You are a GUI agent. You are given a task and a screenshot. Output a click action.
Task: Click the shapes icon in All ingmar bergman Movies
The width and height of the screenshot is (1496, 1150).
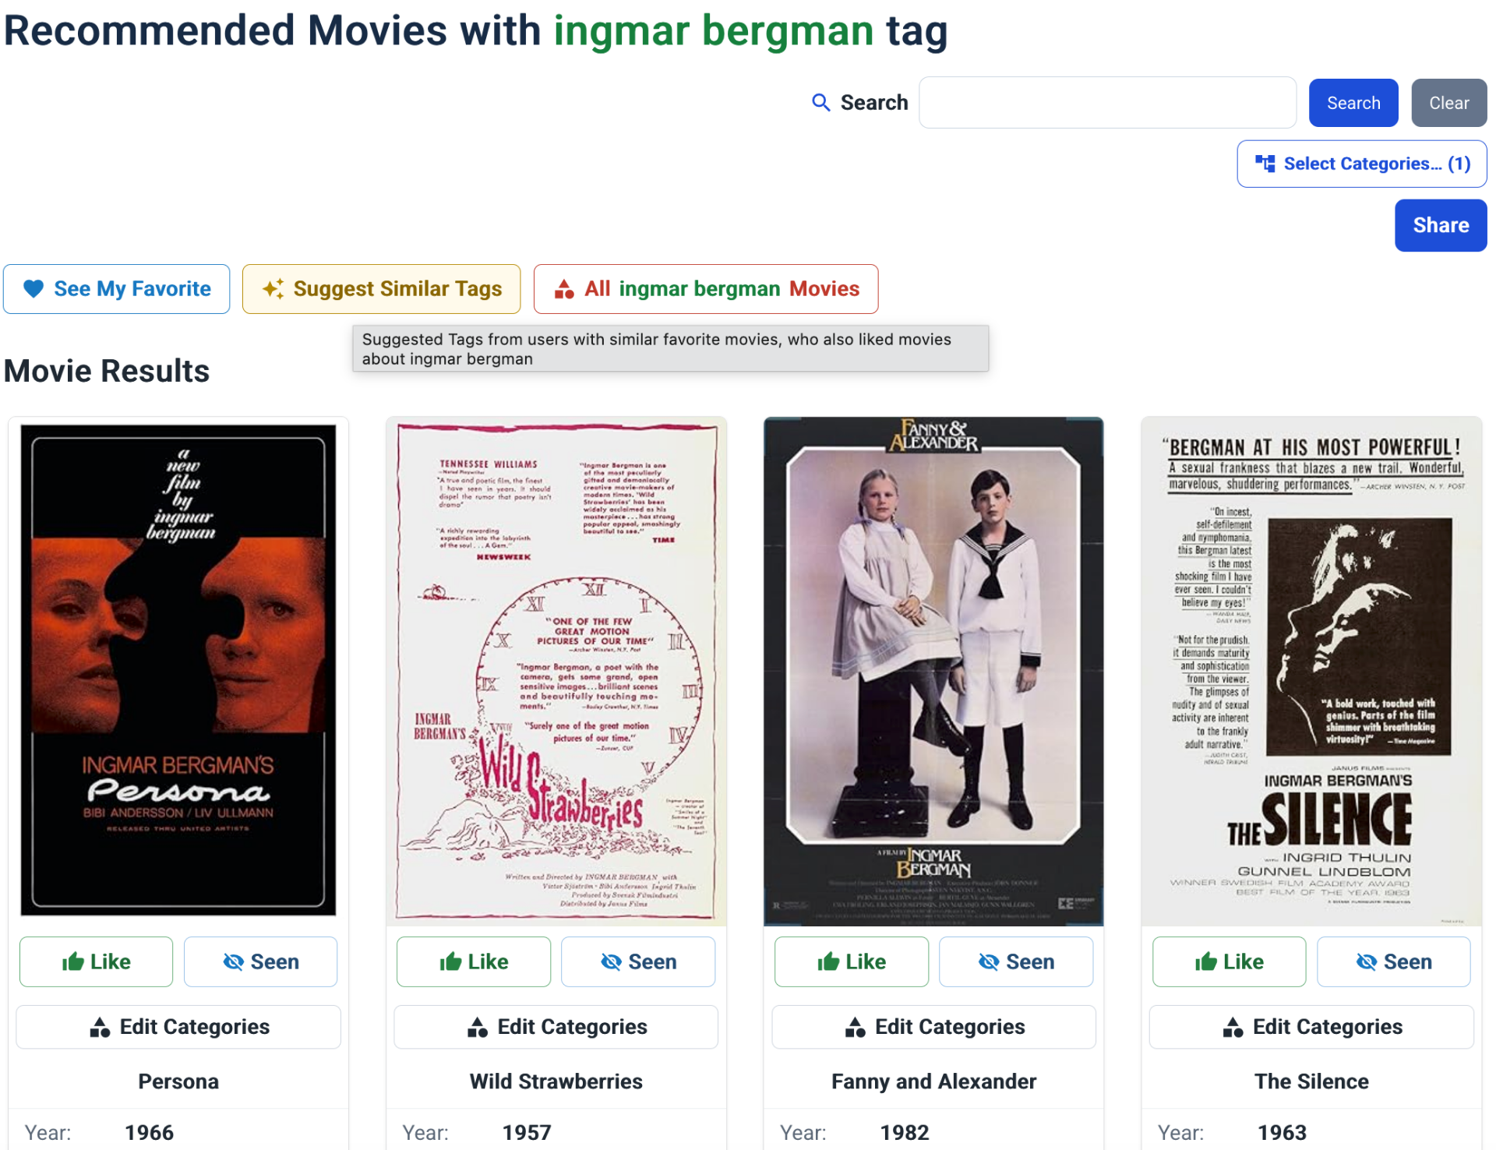pos(564,289)
